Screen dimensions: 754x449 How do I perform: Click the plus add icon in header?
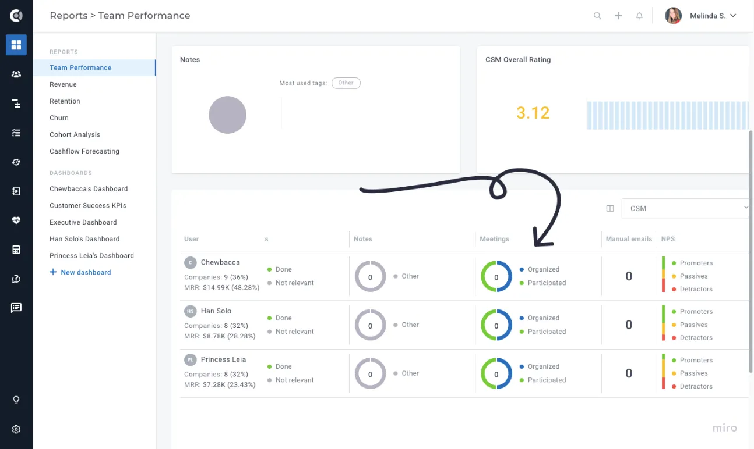pyautogui.click(x=618, y=16)
